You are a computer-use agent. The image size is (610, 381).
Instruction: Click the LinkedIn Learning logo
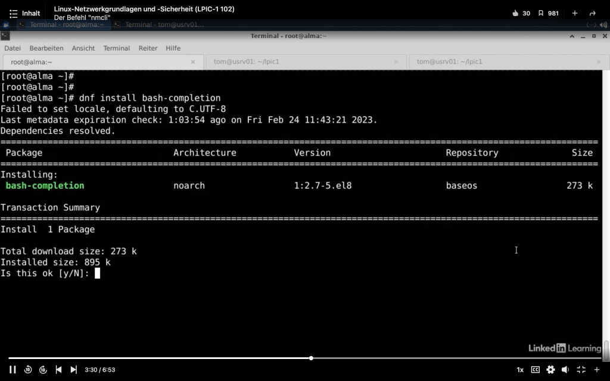point(565,348)
